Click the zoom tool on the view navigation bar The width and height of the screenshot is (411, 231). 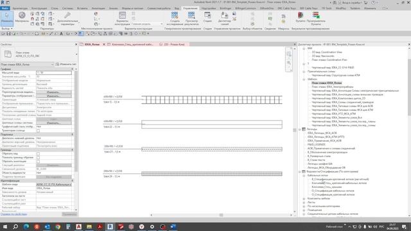click(x=289, y=63)
